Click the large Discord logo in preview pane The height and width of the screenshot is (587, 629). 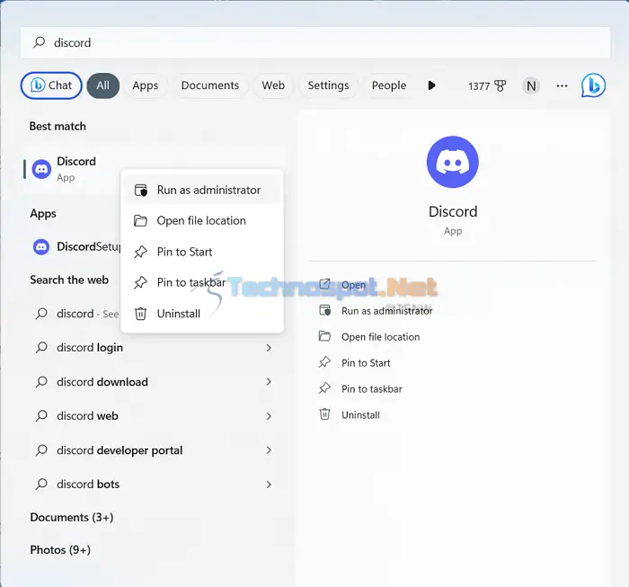pyautogui.click(x=453, y=162)
